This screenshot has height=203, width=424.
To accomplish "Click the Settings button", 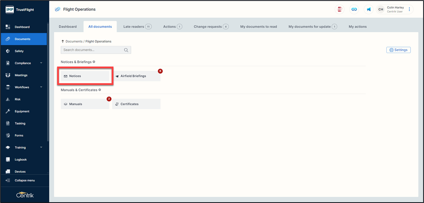I will 399,50.
